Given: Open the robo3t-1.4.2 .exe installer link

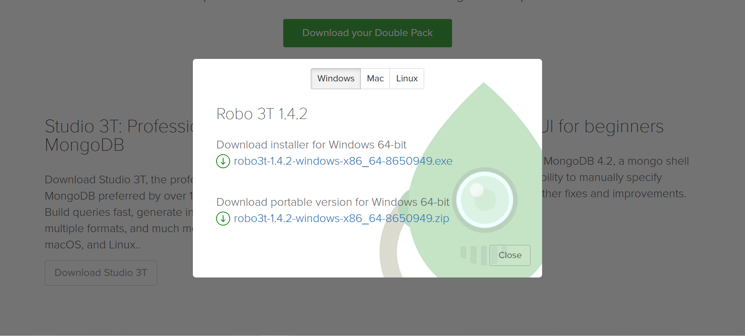Looking at the screenshot, I should pyautogui.click(x=343, y=161).
